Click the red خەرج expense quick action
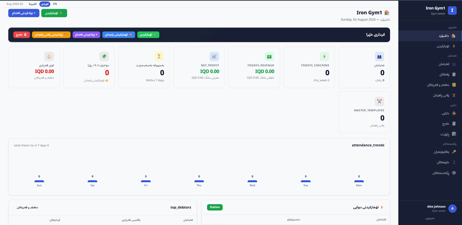462x225 pixels. click(21, 35)
